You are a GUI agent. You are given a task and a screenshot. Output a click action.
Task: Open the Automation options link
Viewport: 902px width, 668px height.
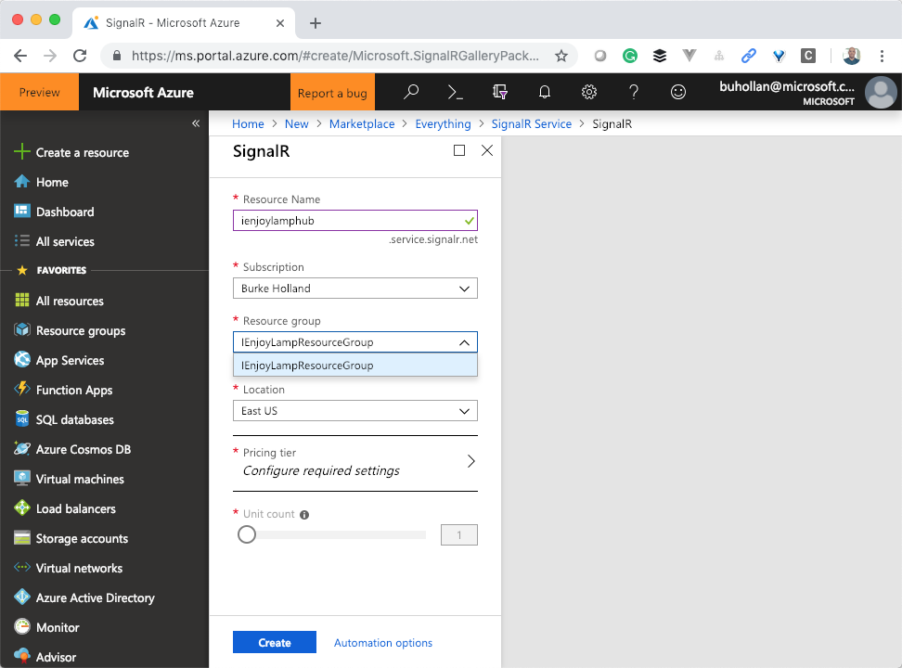point(382,643)
